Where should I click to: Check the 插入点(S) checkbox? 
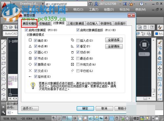click(78, 40)
